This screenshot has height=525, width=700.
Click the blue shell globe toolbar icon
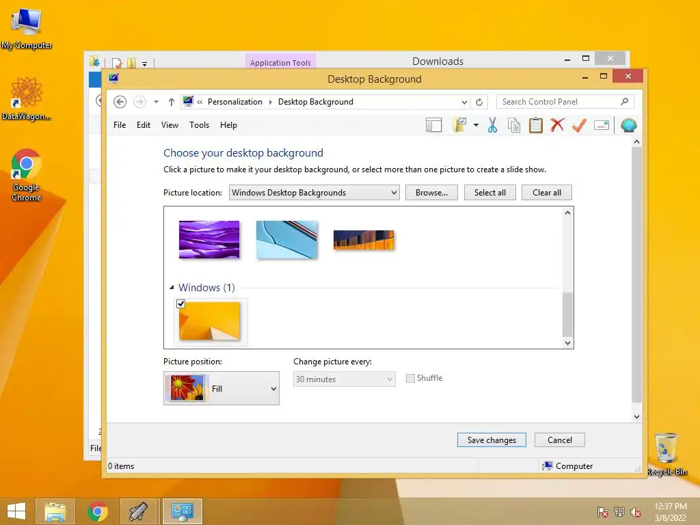click(629, 126)
